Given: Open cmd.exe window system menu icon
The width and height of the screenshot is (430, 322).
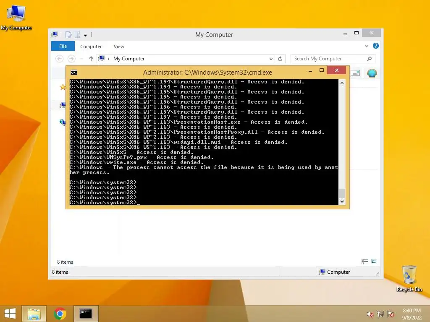Looking at the screenshot, I should (x=74, y=72).
